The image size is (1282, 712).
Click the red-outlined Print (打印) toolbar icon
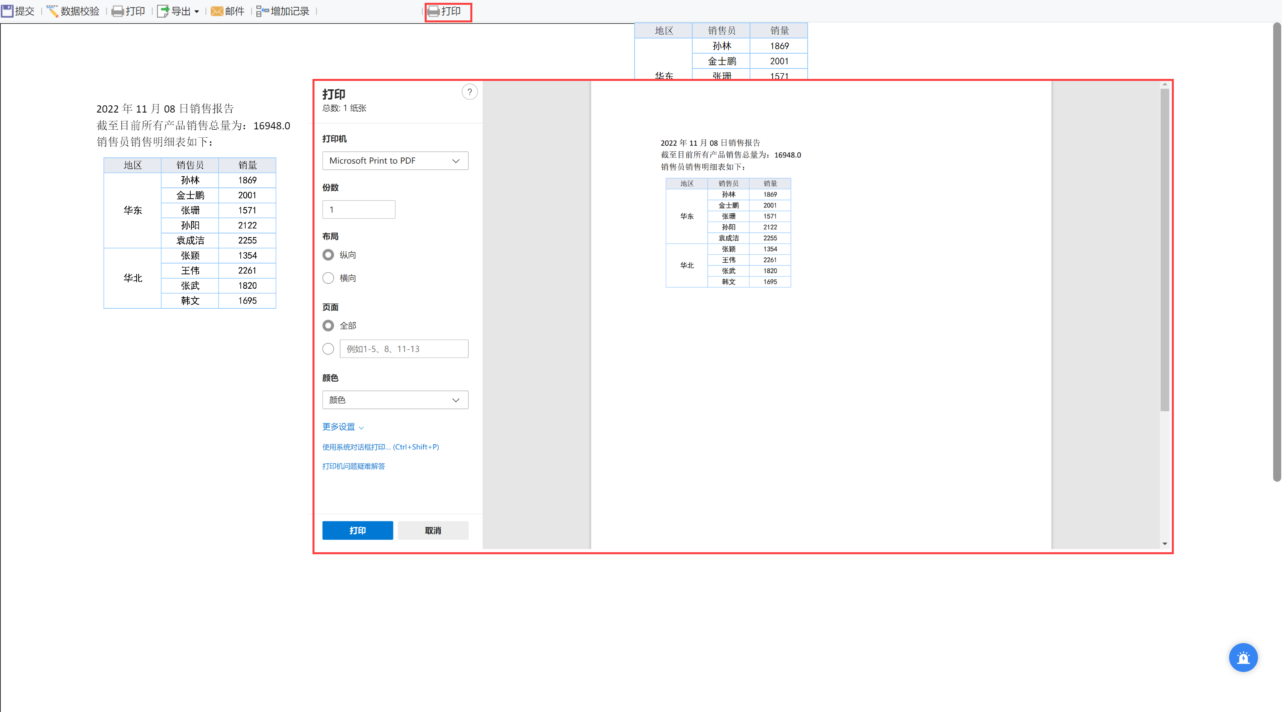pyautogui.click(x=433, y=11)
